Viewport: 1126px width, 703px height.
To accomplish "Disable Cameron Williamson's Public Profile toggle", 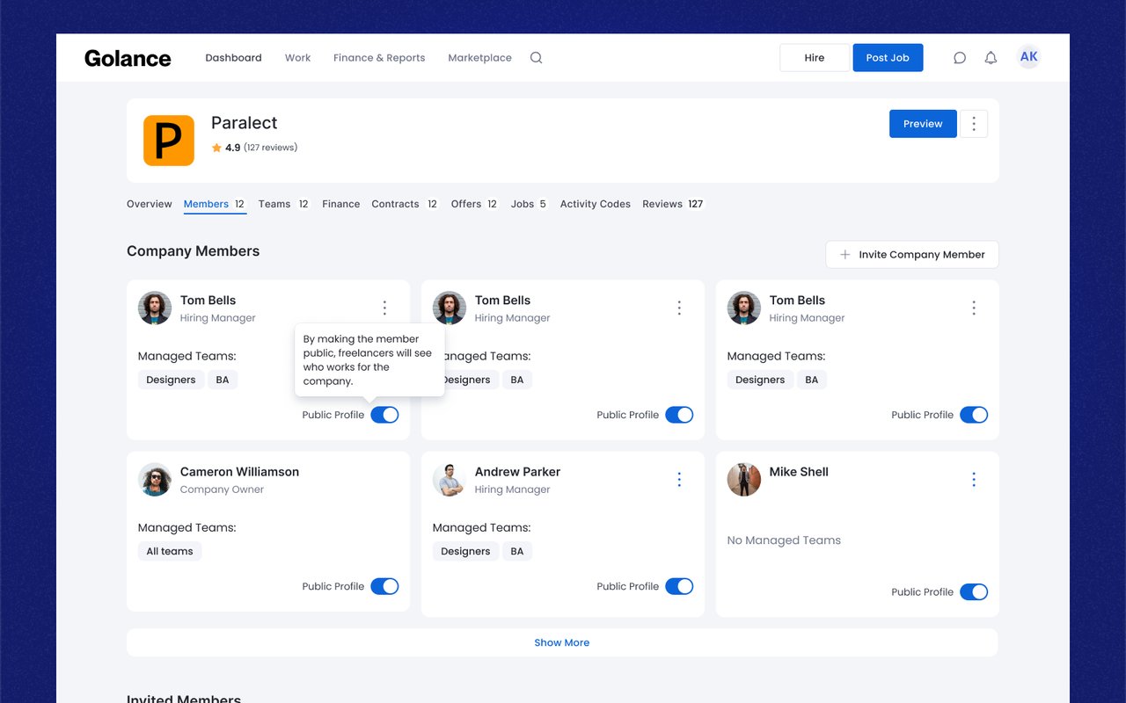I will tap(384, 586).
